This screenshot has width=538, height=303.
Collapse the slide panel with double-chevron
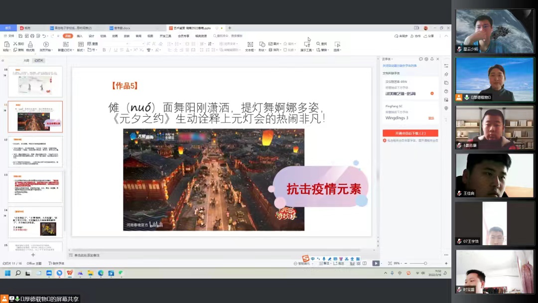[x=3, y=60]
